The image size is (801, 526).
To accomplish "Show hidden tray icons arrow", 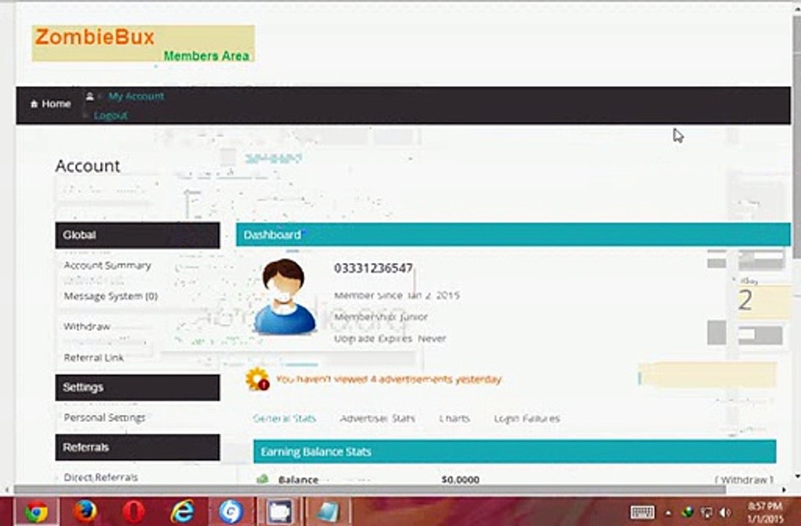I will tap(667, 513).
